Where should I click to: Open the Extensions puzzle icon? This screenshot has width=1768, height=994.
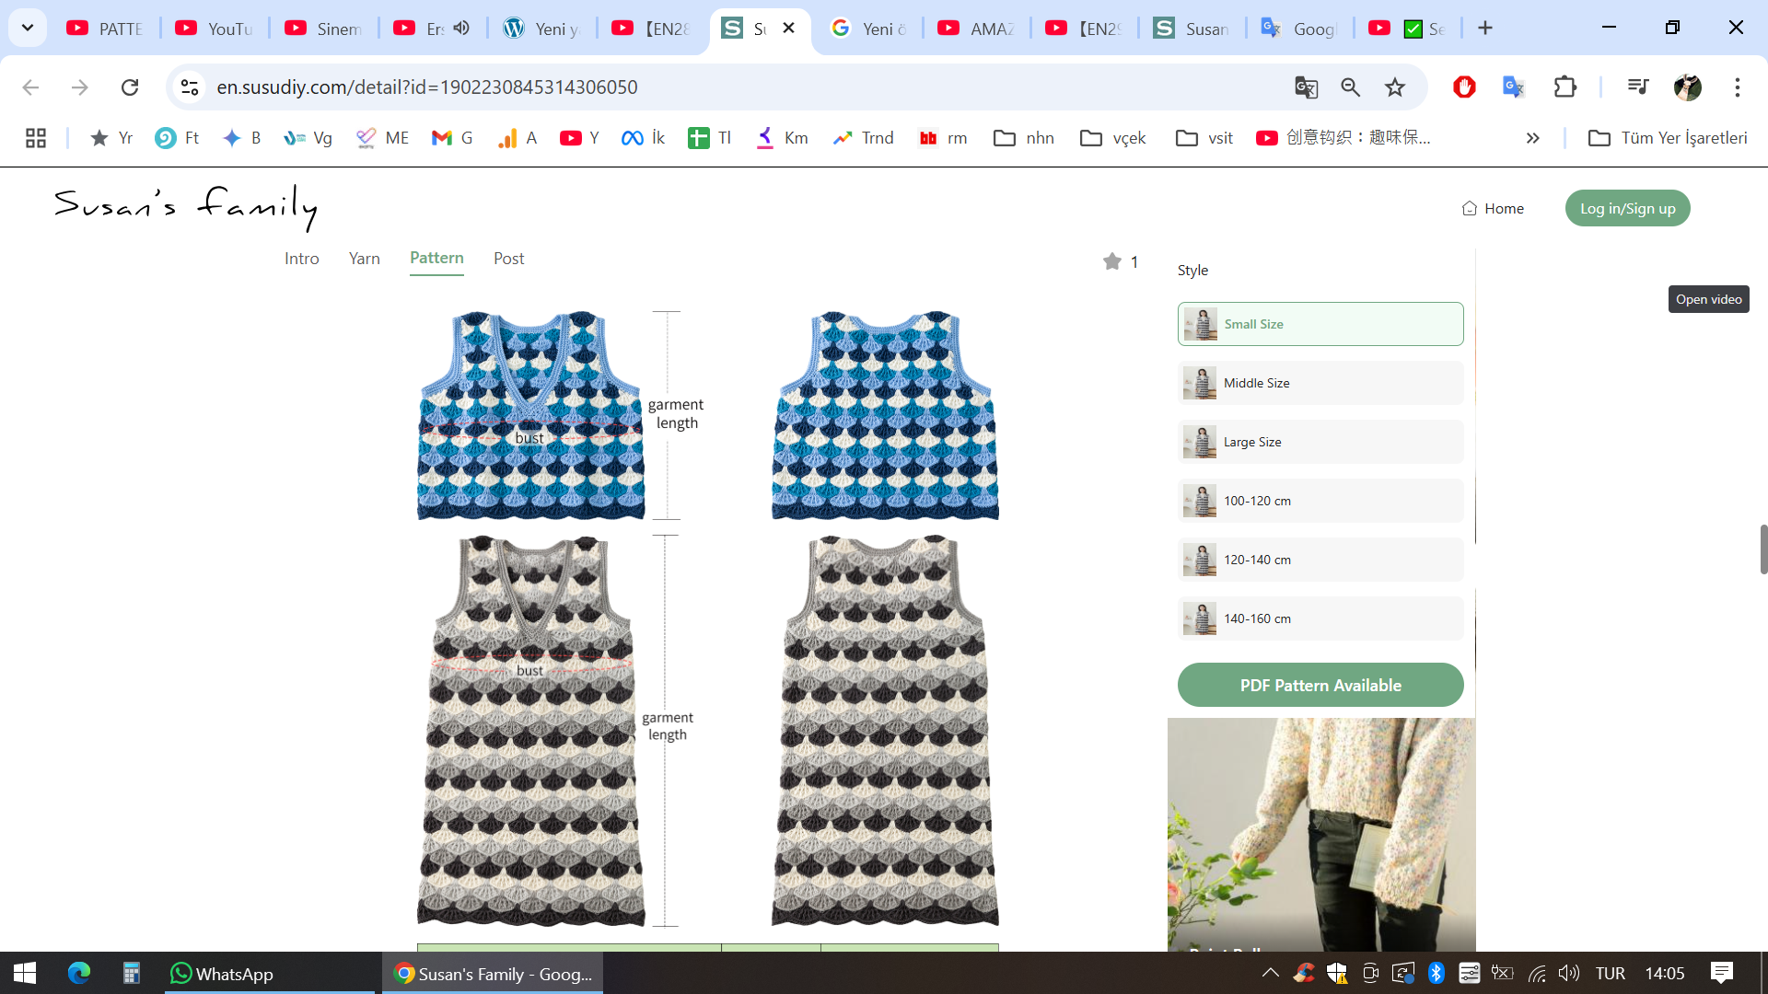[x=1564, y=87]
